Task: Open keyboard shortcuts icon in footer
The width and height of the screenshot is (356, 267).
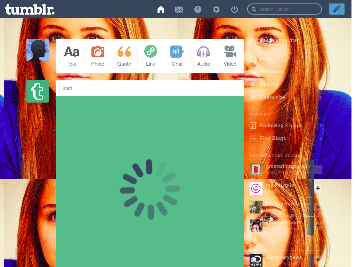Action: [322, 215]
